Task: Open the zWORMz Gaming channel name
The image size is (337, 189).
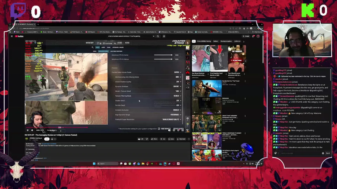Action: (35, 138)
